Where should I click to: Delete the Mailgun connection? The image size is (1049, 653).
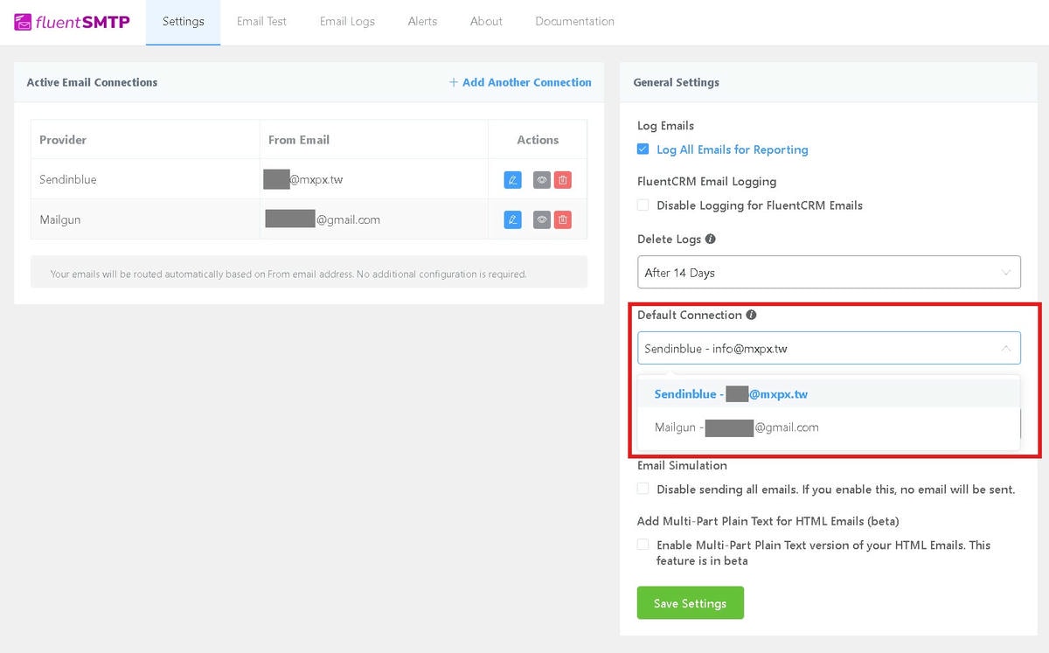point(563,219)
